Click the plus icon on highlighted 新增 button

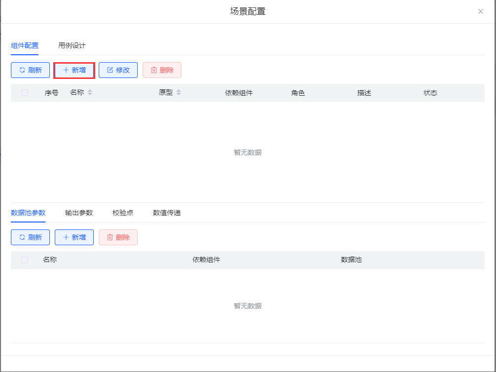(x=66, y=70)
